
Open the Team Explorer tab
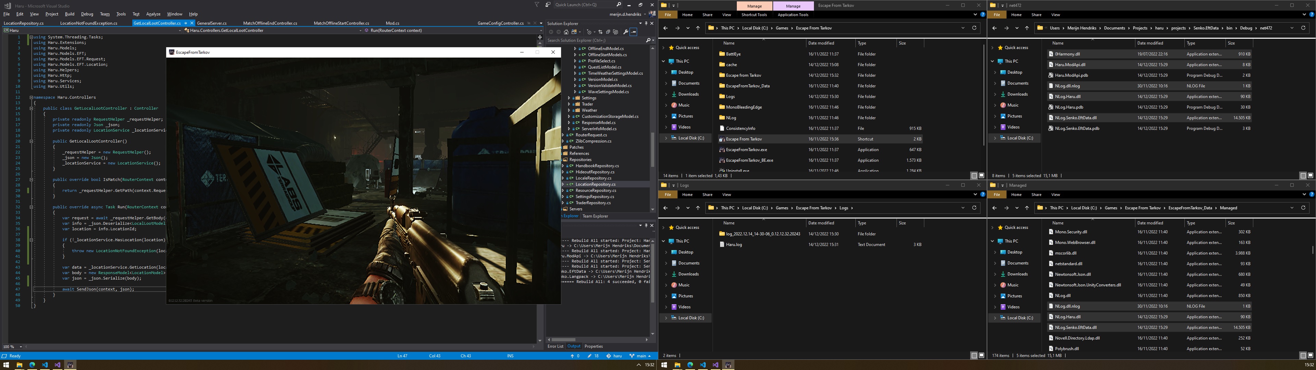(x=595, y=216)
